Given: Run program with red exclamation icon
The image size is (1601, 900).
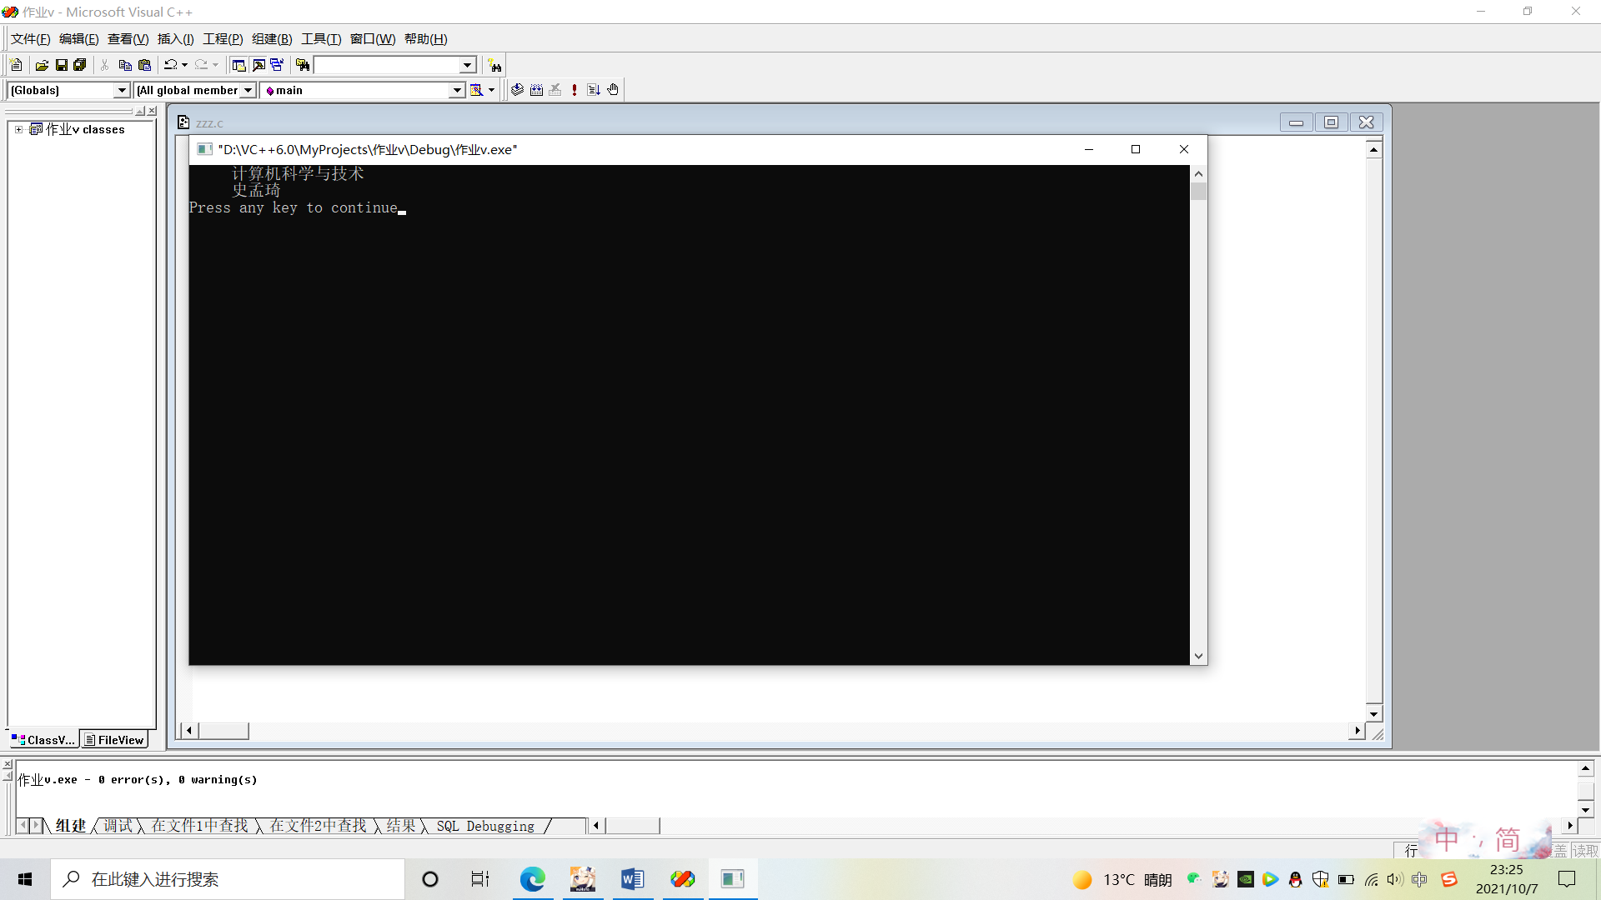Looking at the screenshot, I should pyautogui.click(x=575, y=90).
